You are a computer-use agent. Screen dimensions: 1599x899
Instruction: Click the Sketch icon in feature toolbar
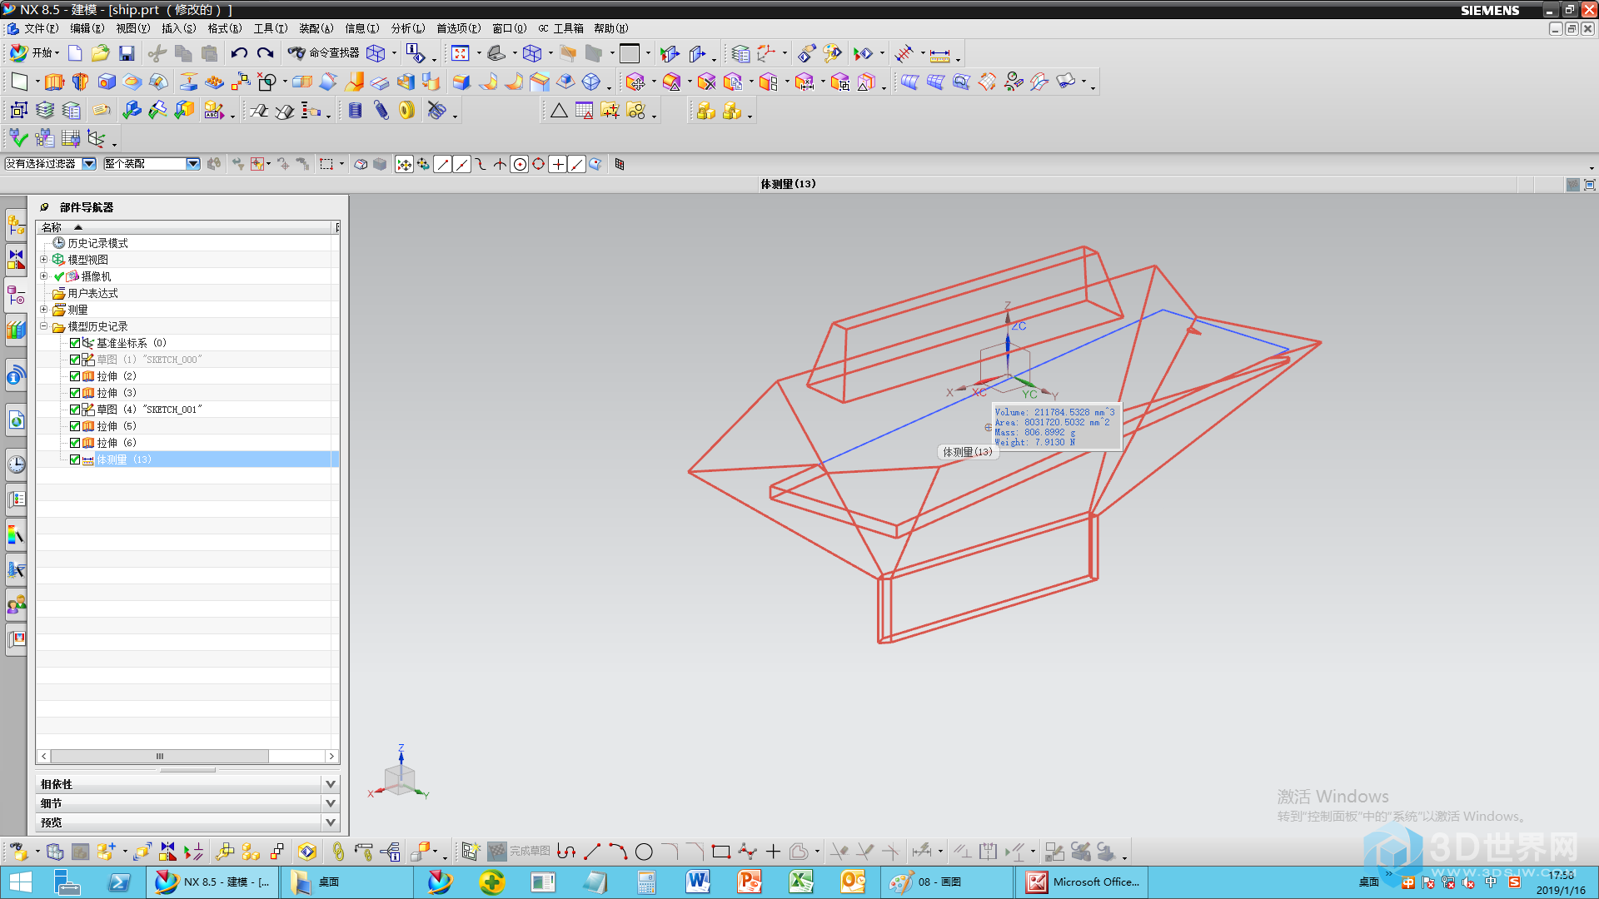(x=19, y=82)
